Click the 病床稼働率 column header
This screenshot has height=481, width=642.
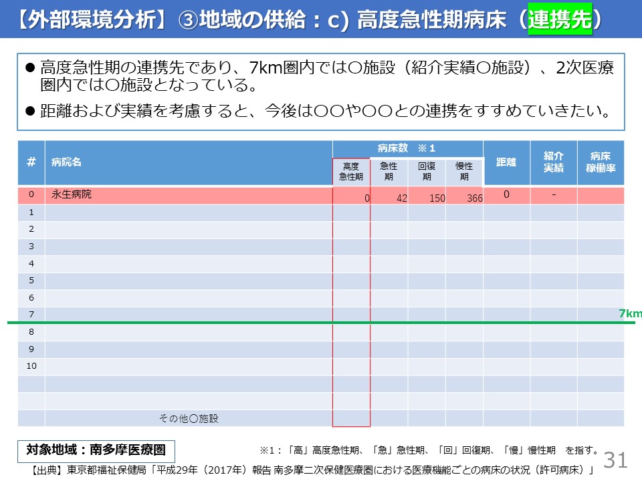pyautogui.click(x=601, y=162)
